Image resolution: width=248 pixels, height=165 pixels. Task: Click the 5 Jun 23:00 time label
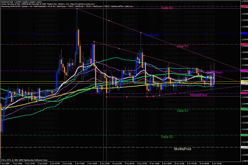(105, 163)
